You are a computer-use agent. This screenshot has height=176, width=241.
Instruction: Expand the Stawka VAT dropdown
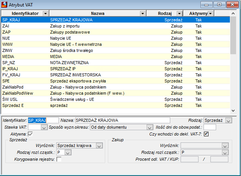click(x=44, y=128)
